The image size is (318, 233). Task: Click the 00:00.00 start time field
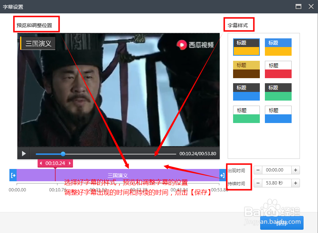coord(277,170)
